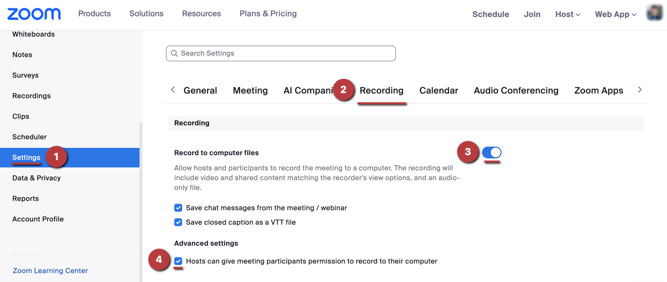Uncheck Save closed caption as a VTT file
The width and height of the screenshot is (667, 282).
(178, 222)
